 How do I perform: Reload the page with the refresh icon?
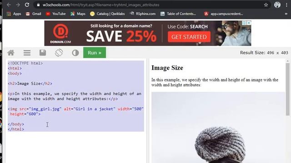pos(27,5)
